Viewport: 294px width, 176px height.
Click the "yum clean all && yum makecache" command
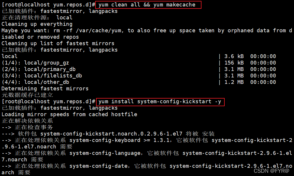147,5
